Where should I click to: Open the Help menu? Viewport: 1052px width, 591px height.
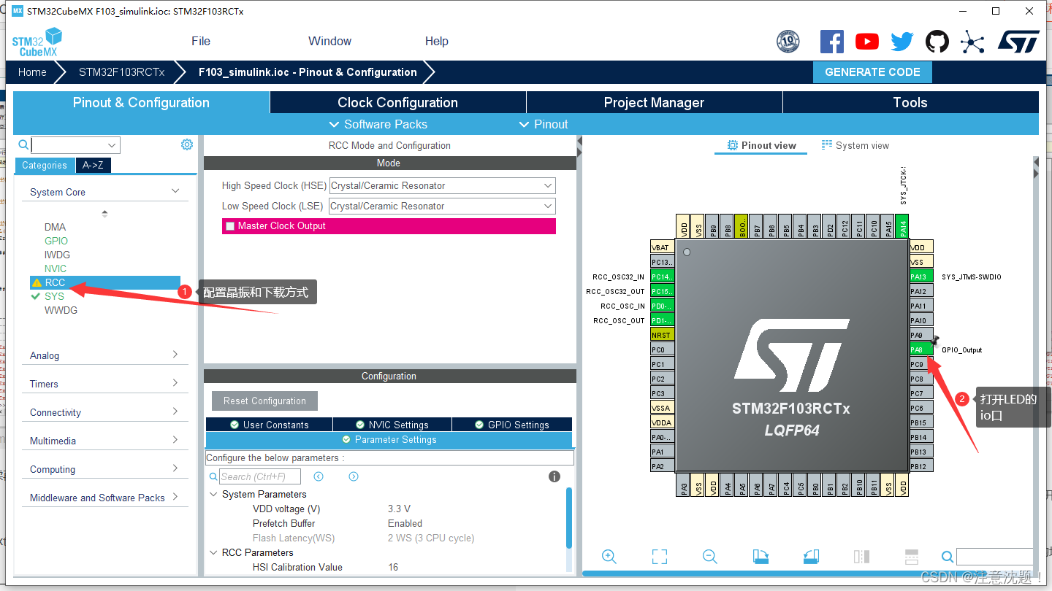pyautogui.click(x=437, y=41)
